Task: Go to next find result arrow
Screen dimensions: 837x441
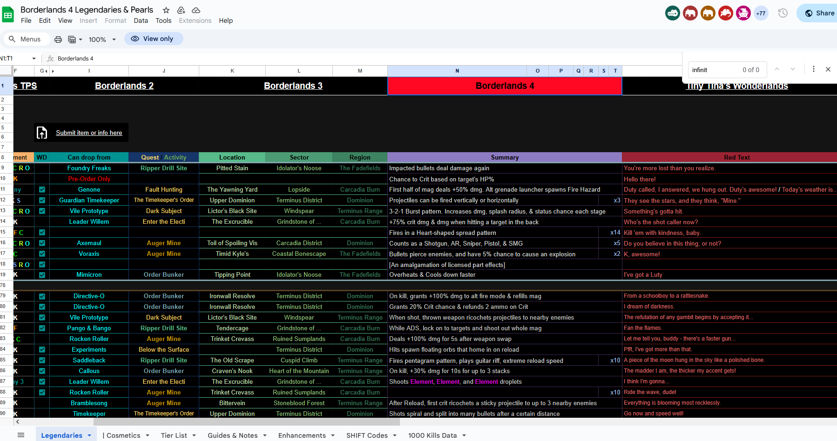Action: pyautogui.click(x=793, y=69)
